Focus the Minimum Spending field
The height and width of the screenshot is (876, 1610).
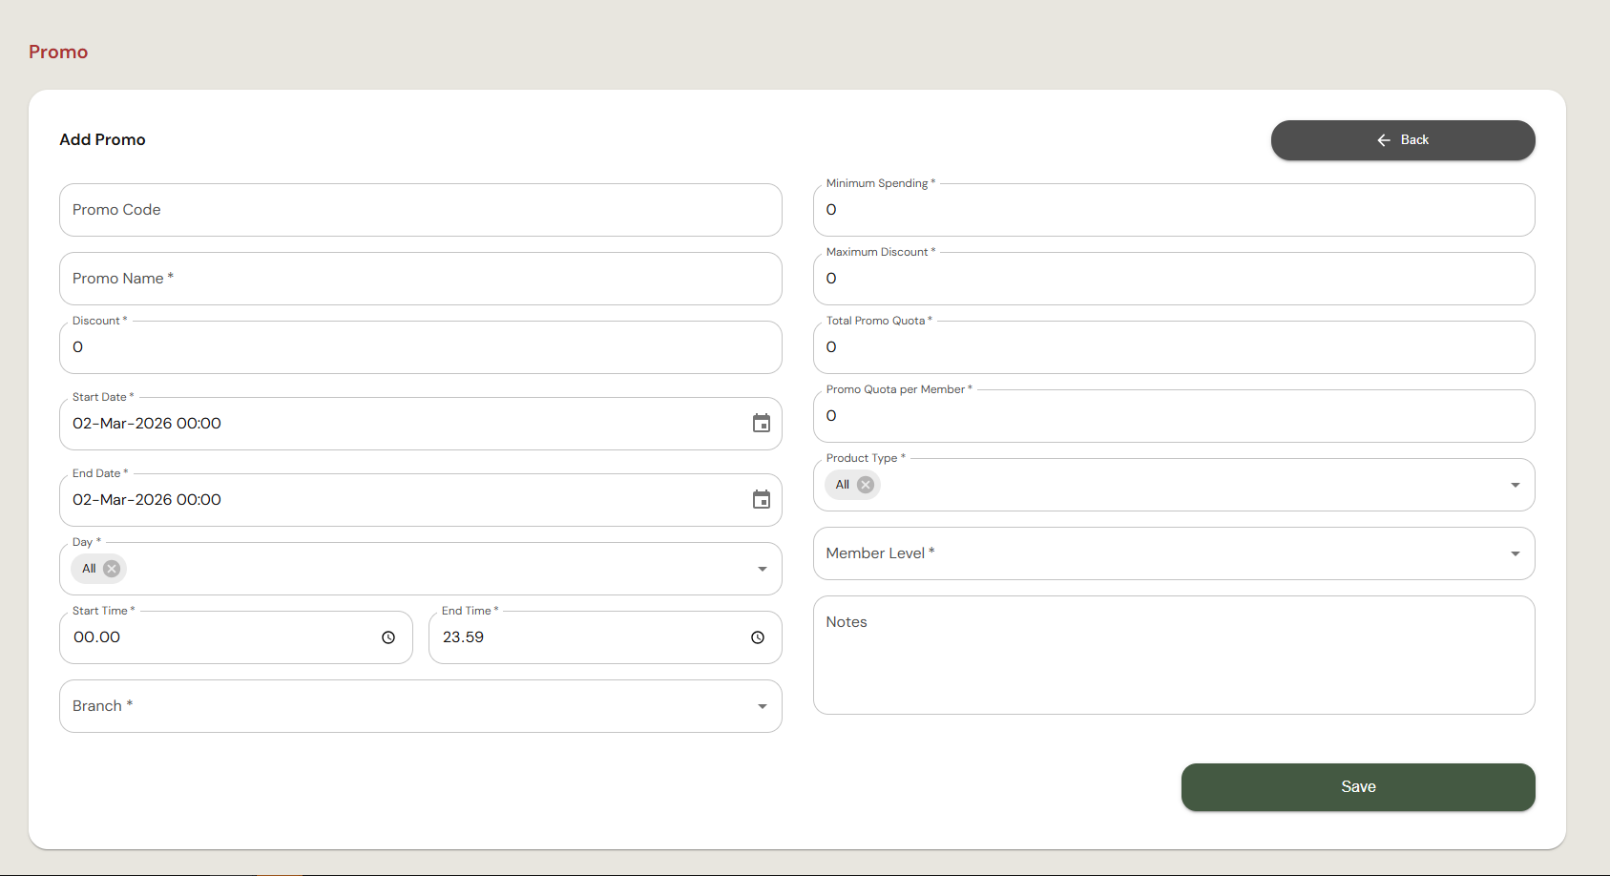pyautogui.click(x=1174, y=210)
